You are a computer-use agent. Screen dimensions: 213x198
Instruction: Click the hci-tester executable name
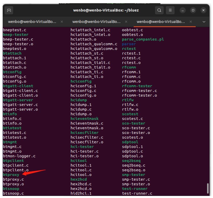tap(82, 147)
